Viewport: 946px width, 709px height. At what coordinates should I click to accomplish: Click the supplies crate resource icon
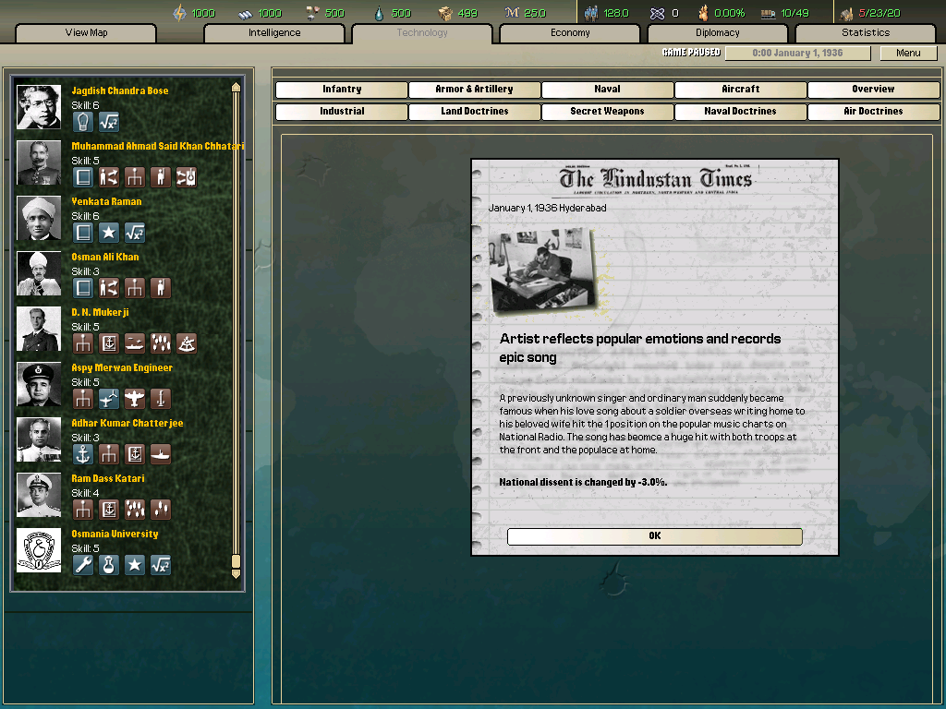445,13
